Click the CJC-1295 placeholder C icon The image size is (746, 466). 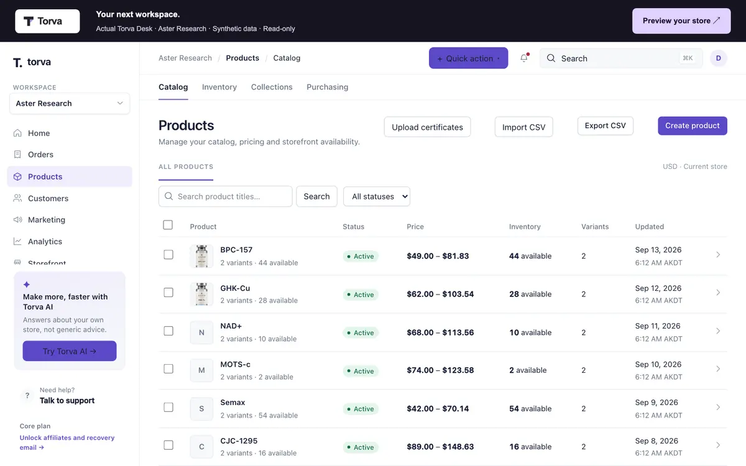pyautogui.click(x=201, y=447)
